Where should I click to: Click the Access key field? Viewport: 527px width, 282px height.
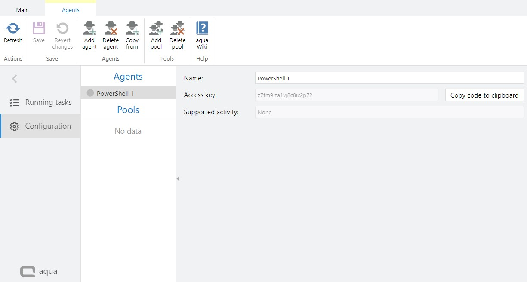[x=346, y=95]
